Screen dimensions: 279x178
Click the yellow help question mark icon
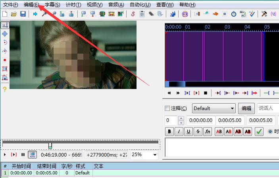5,89
